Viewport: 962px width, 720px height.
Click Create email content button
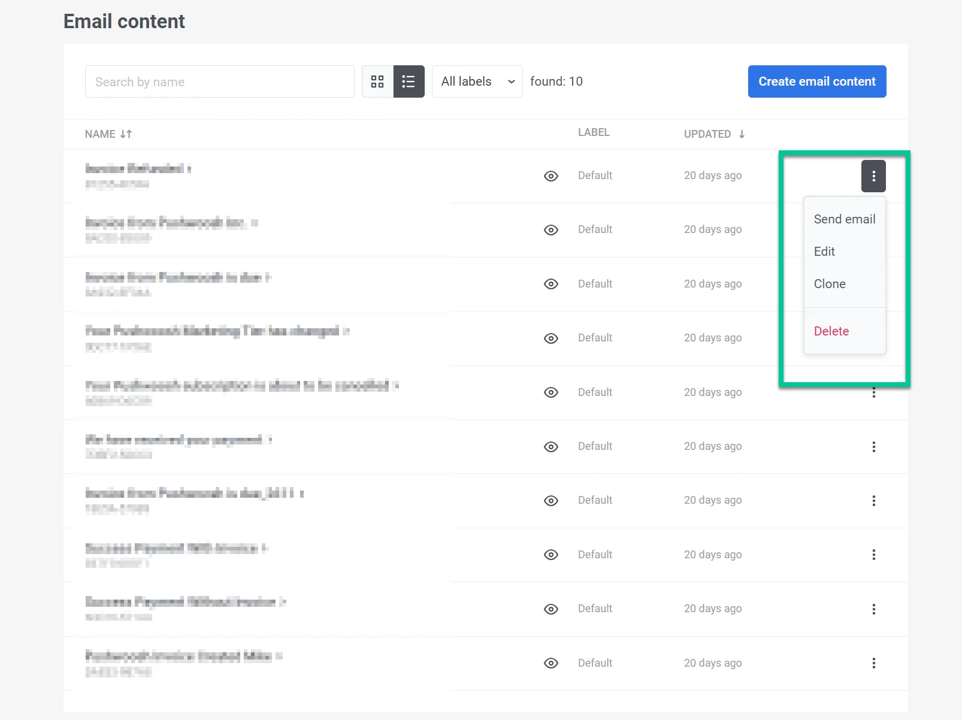pyautogui.click(x=816, y=81)
